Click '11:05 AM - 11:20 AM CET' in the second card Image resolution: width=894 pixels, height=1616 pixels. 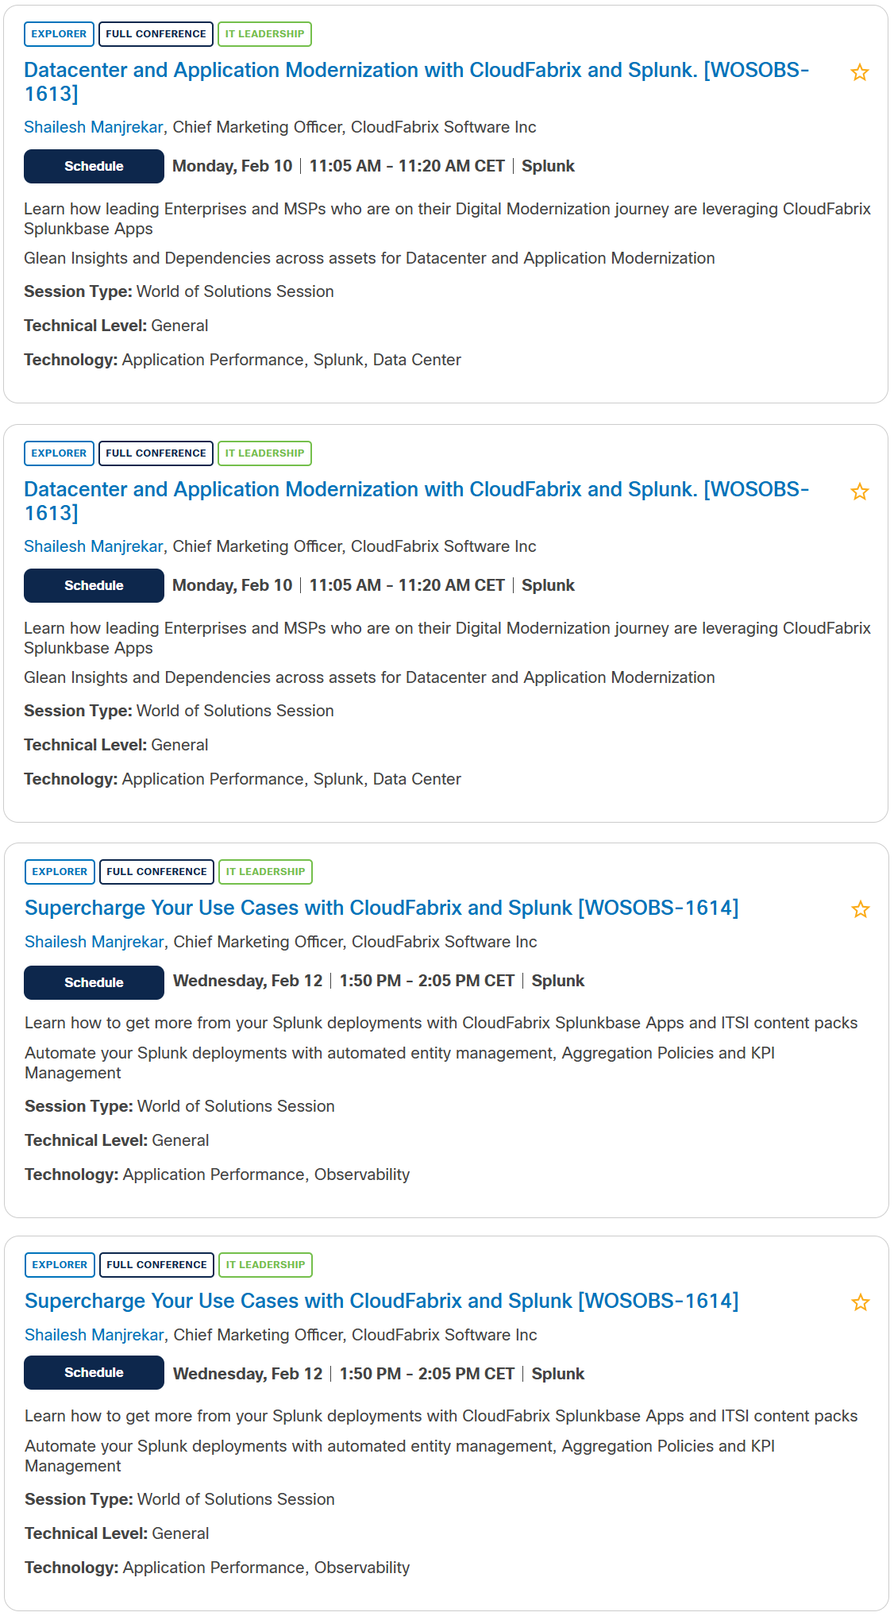(x=407, y=585)
